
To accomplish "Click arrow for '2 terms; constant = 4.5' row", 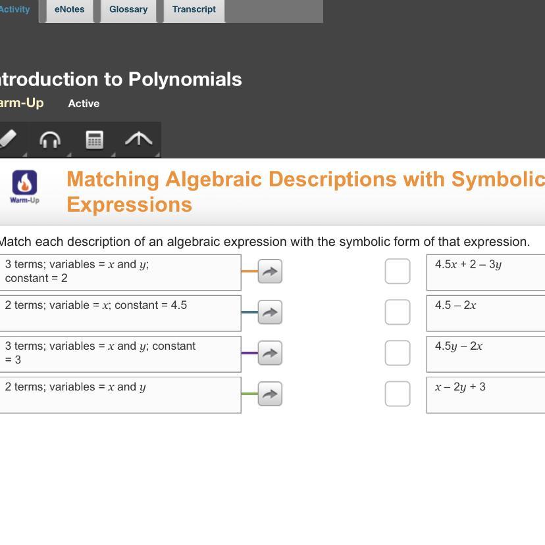I will (270, 312).
